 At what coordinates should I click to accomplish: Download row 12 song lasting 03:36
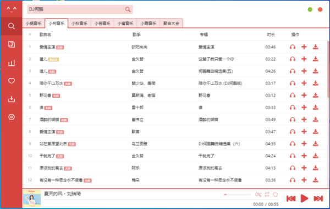click(x=315, y=180)
